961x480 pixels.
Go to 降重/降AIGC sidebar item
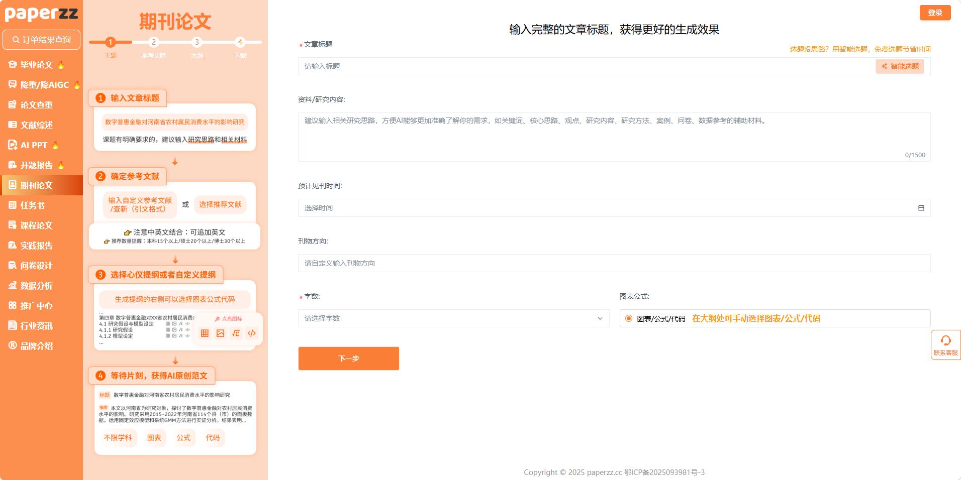pyautogui.click(x=44, y=85)
